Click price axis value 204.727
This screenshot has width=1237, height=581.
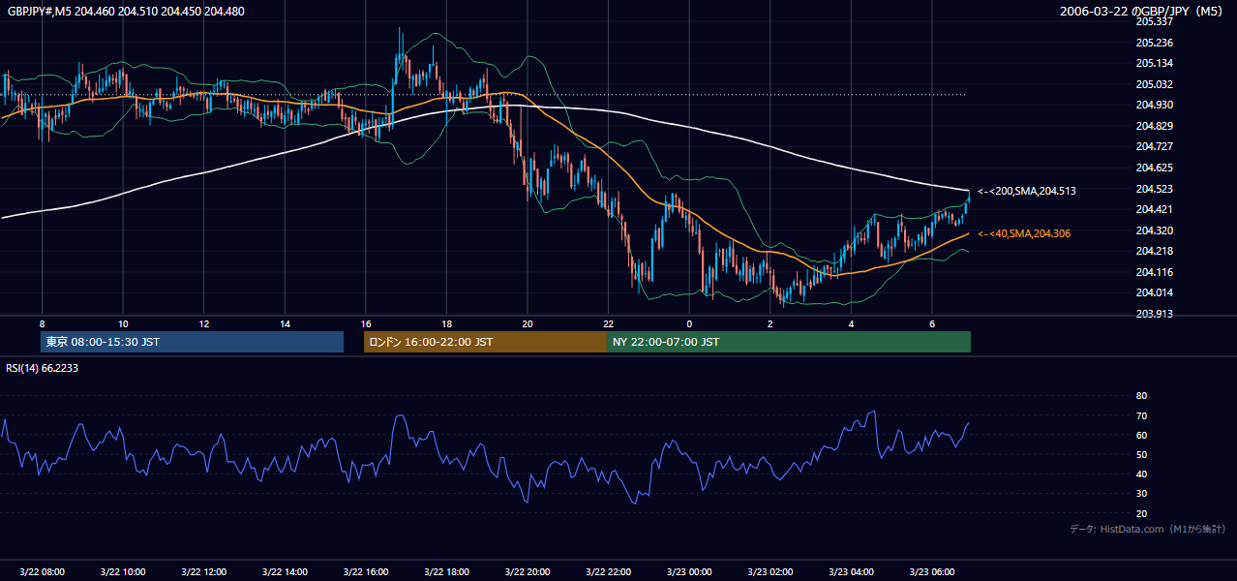pyautogui.click(x=1154, y=146)
